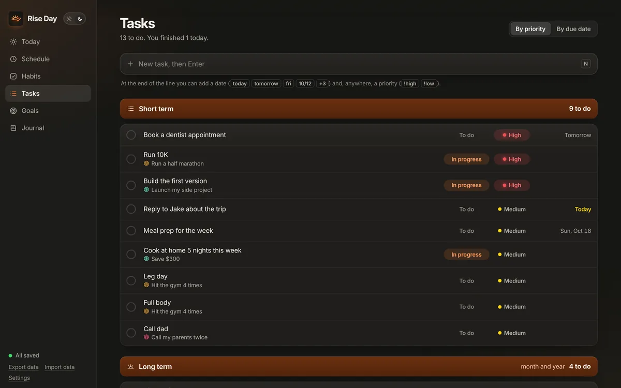Click the plus icon in new task field
Screen dimensions: 621x388
click(130, 64)
